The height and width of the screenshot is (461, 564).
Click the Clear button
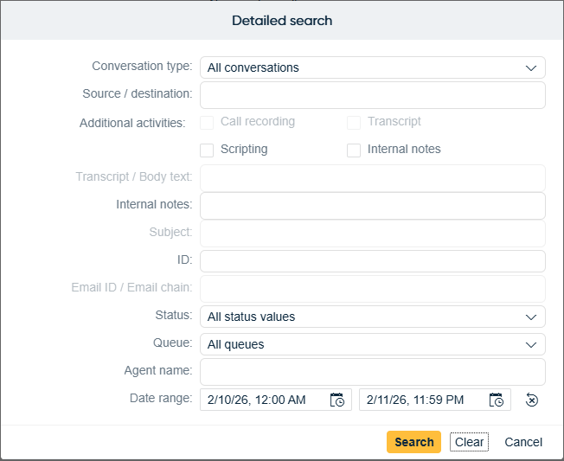[469, 442]
